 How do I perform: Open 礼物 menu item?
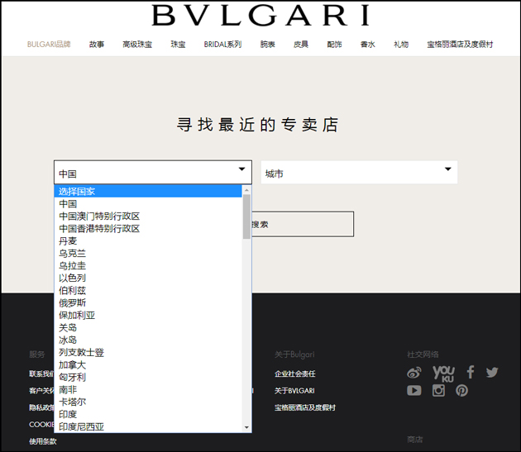coord(401,44)
